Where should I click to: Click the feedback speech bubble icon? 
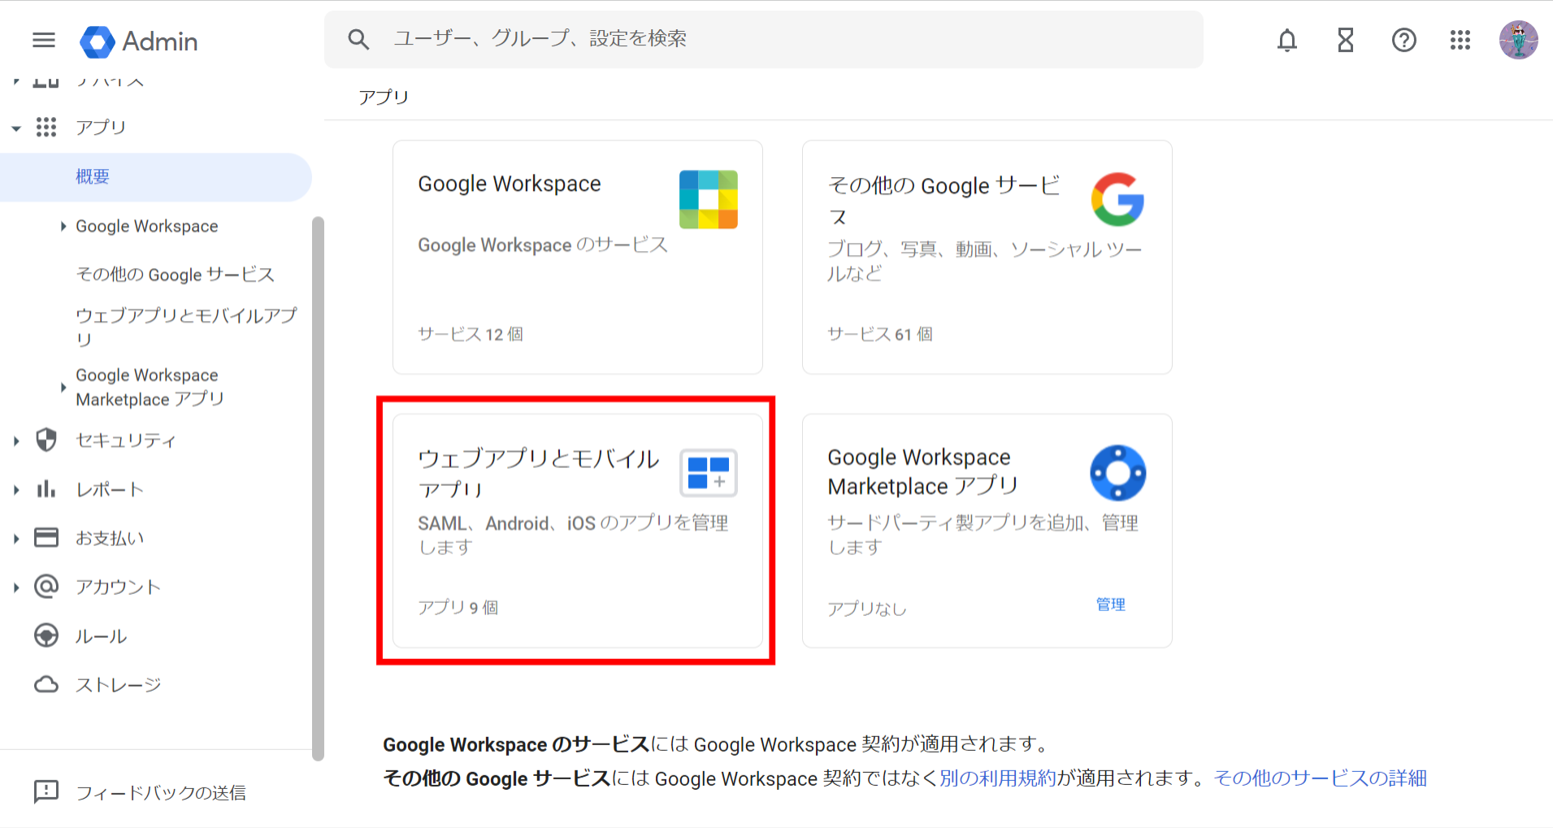pos(46,791)
